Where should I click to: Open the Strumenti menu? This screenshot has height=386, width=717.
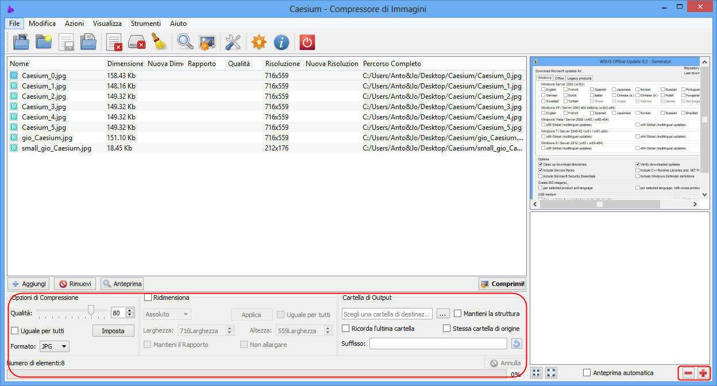point(145,24)
